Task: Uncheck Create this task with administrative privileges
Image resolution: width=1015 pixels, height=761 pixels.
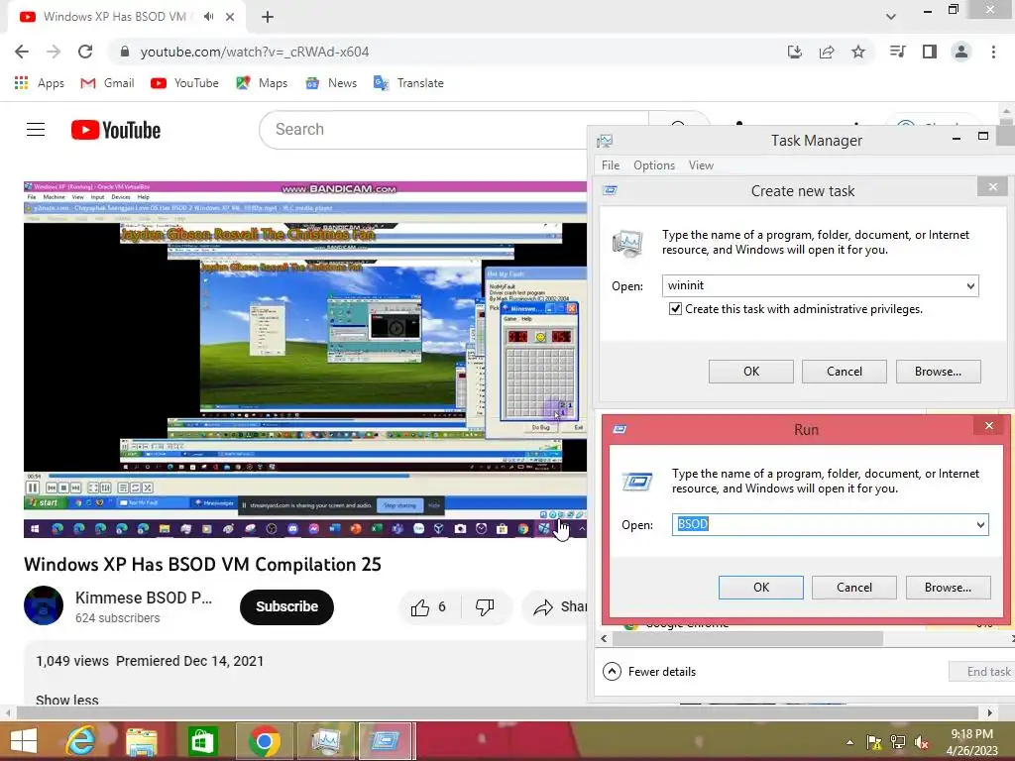Action: (675, 309)
